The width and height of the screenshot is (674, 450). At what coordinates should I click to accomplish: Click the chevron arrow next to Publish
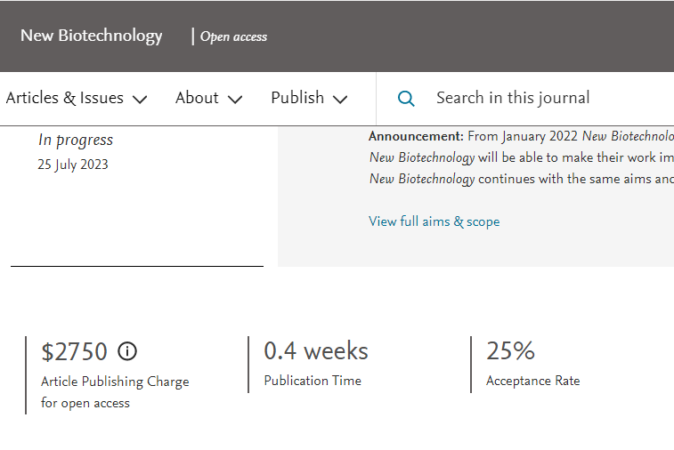click(x=340, y=100)
